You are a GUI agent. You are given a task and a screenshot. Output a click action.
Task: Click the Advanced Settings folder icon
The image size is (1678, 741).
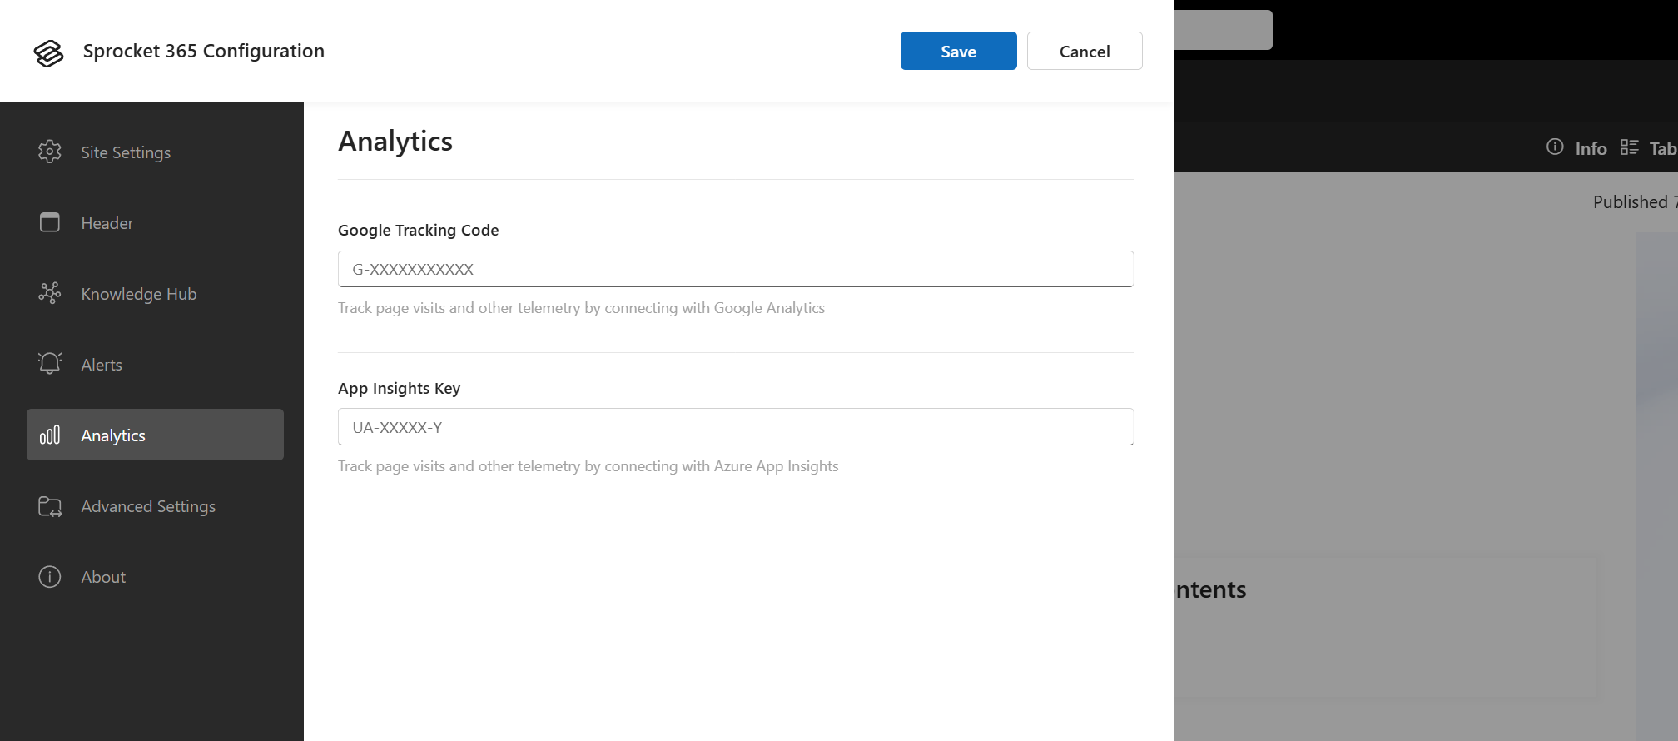pyautogui.click(x=50, y=506)
